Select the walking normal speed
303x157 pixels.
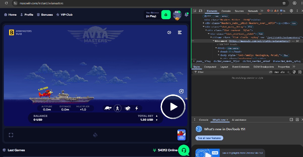(117, 108)
